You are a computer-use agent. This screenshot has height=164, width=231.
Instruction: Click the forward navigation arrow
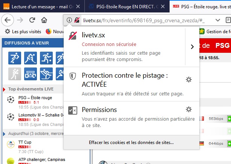(20, 20)
